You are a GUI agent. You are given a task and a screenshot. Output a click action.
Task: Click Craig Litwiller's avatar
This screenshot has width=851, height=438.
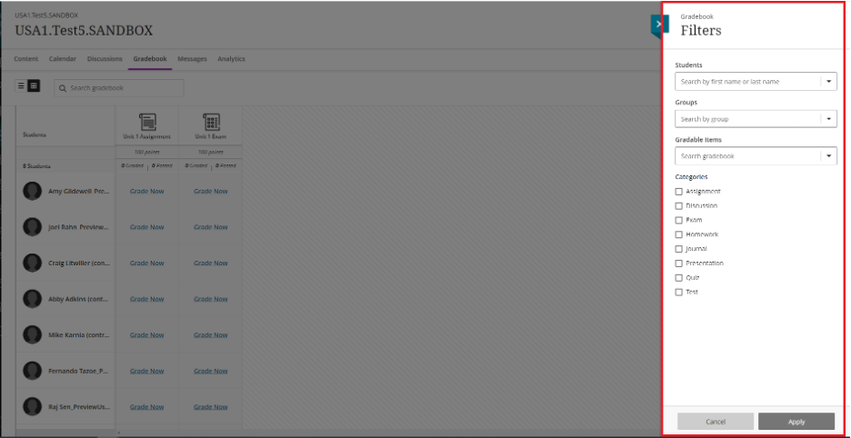[32, 263]
